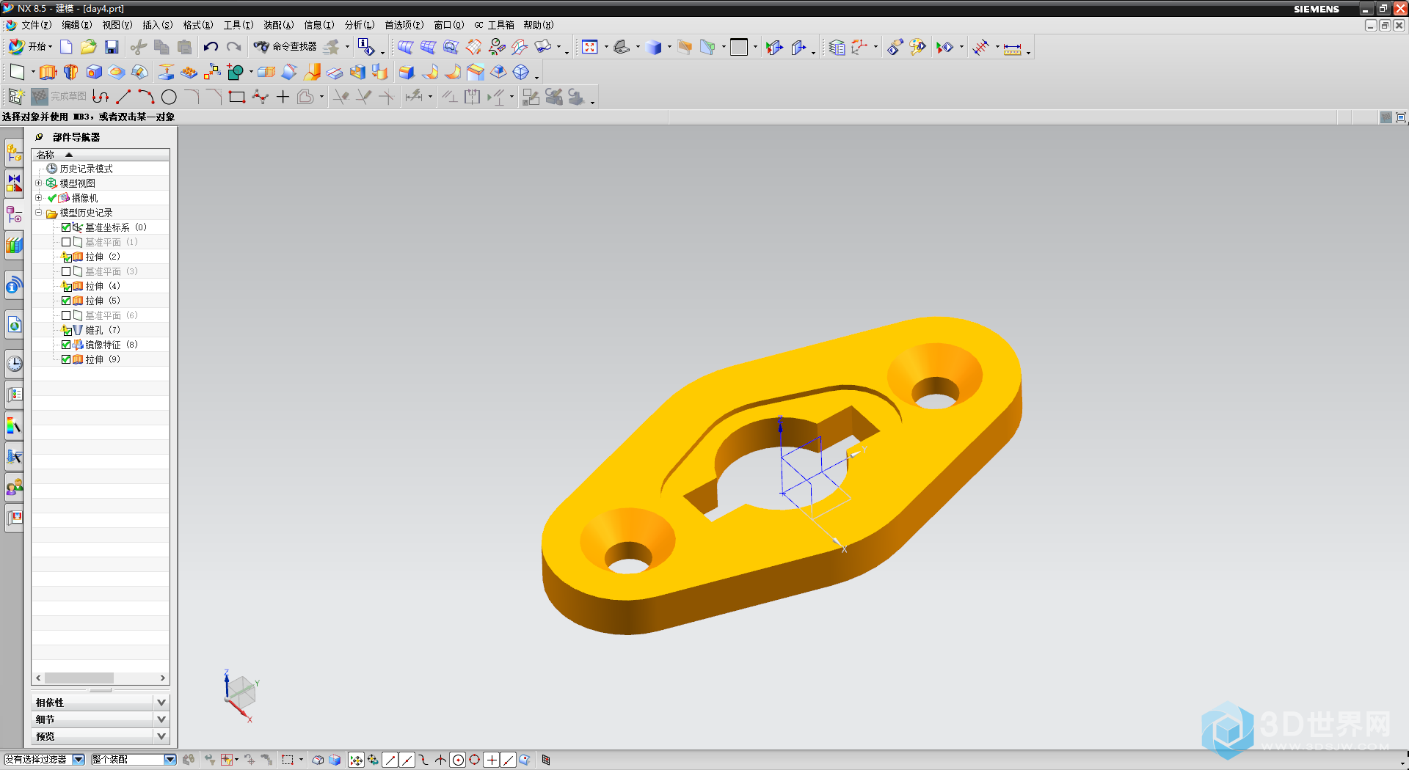The height and width of the screenshot is (770, 1409).
Task: Click the Measure distance ruler icon
Action: (x=1013, y=48)
